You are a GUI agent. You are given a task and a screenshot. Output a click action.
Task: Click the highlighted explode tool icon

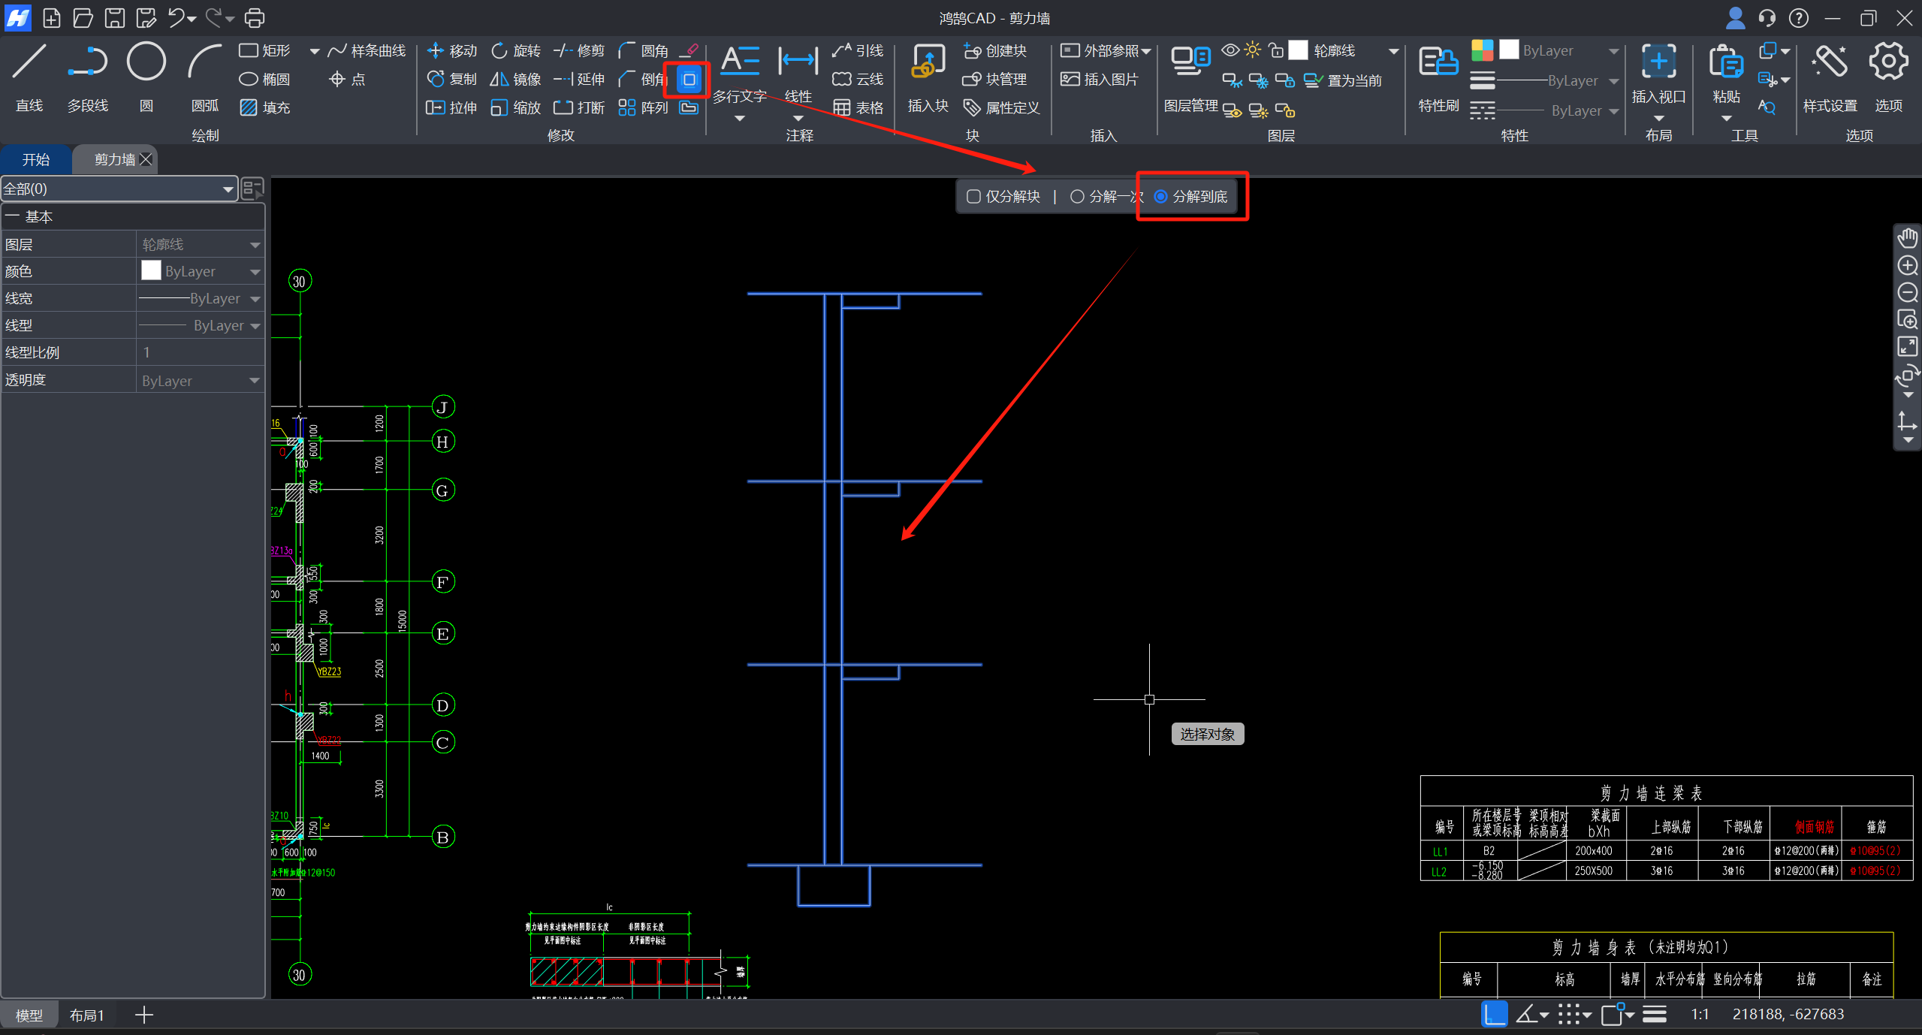point(689,80)
